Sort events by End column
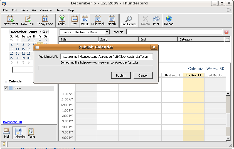This screenshot has width=234, height=149. tap(158, 39)
